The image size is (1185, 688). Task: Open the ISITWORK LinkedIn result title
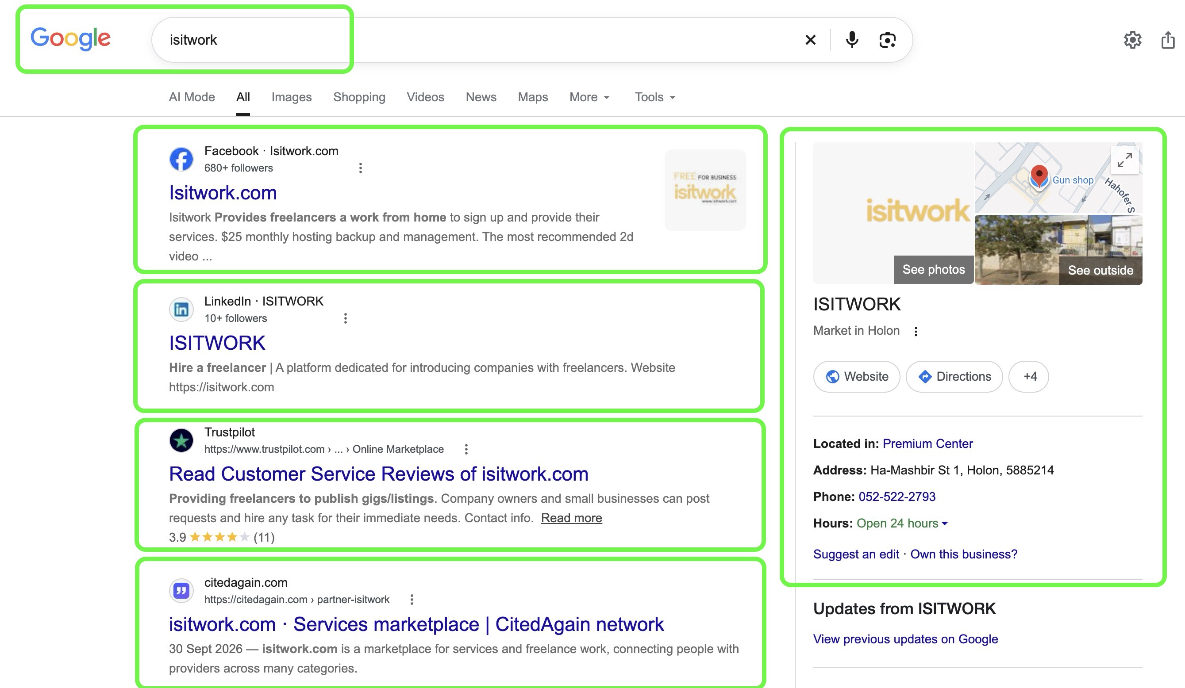coord(217,343)
